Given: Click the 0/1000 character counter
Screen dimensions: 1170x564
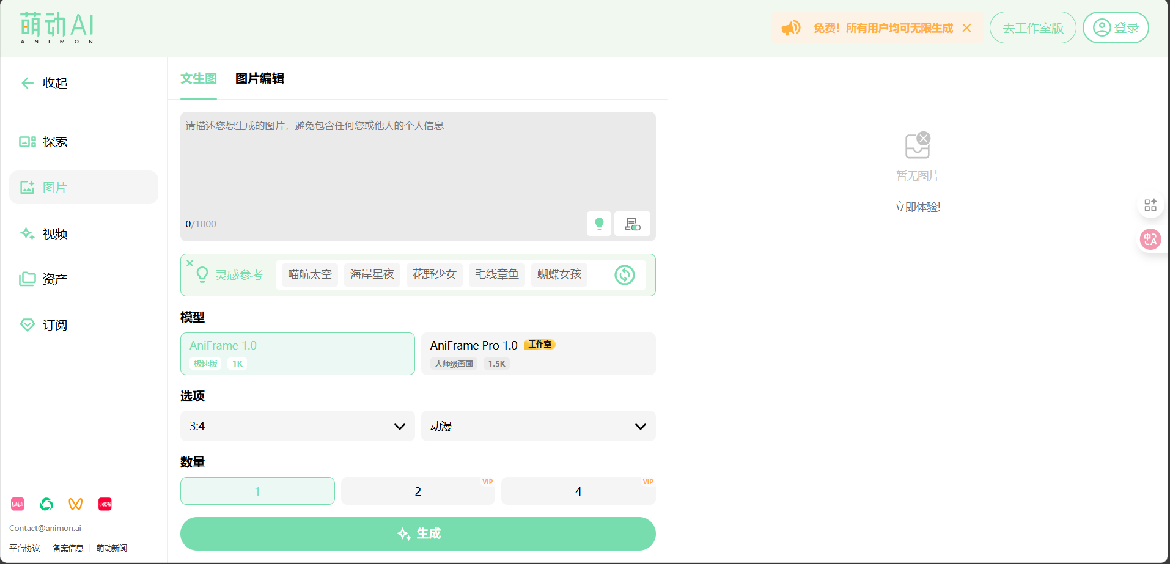Looking at the screenshot, I should 201,224.
